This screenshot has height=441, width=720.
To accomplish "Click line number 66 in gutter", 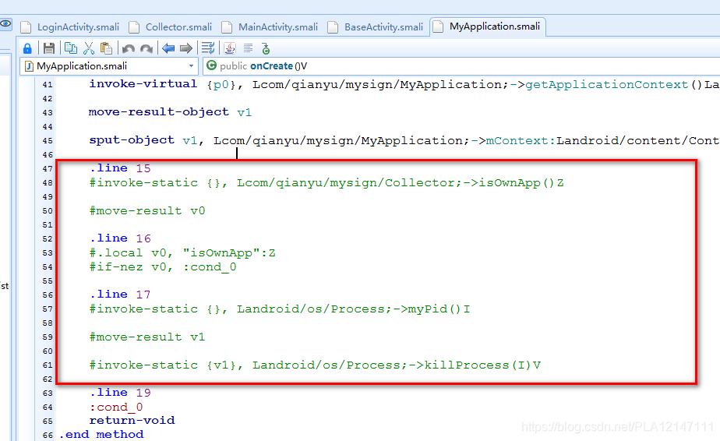I will [48, 435].
